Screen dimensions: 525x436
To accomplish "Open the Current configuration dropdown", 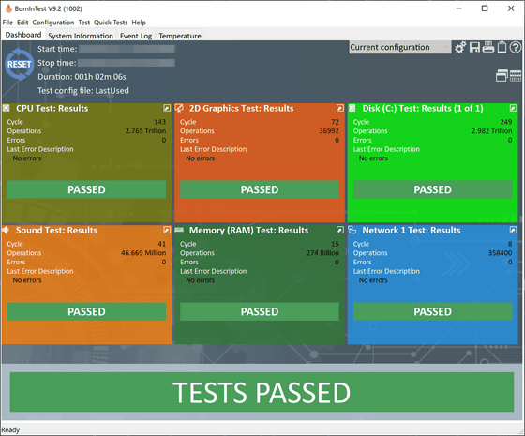I will pyautogui.click(x=399, y=47).
